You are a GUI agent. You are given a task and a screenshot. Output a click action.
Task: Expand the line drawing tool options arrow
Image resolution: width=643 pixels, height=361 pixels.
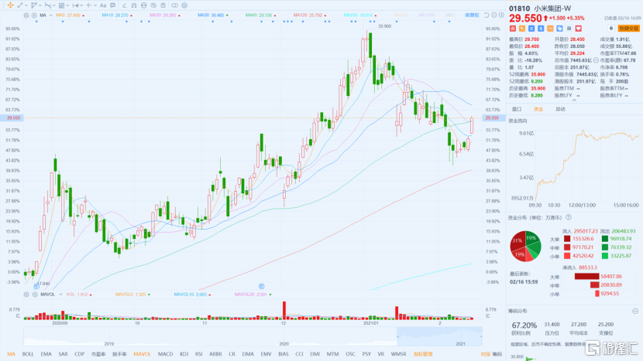tap(26, 5)
